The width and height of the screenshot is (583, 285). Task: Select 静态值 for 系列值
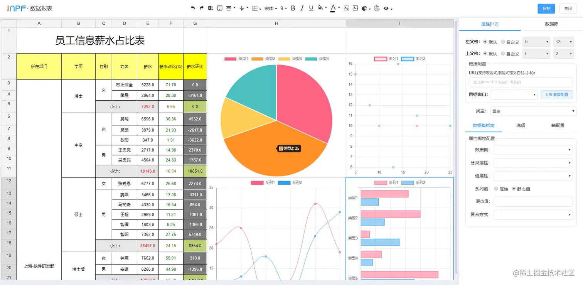click(x=514, y=189)
